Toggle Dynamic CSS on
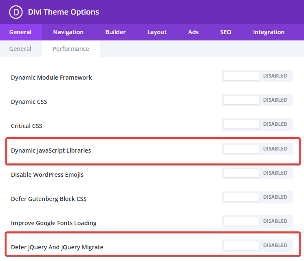Image resolution: width=304 pixels, height=261 pixels. (x=257, y=100)
